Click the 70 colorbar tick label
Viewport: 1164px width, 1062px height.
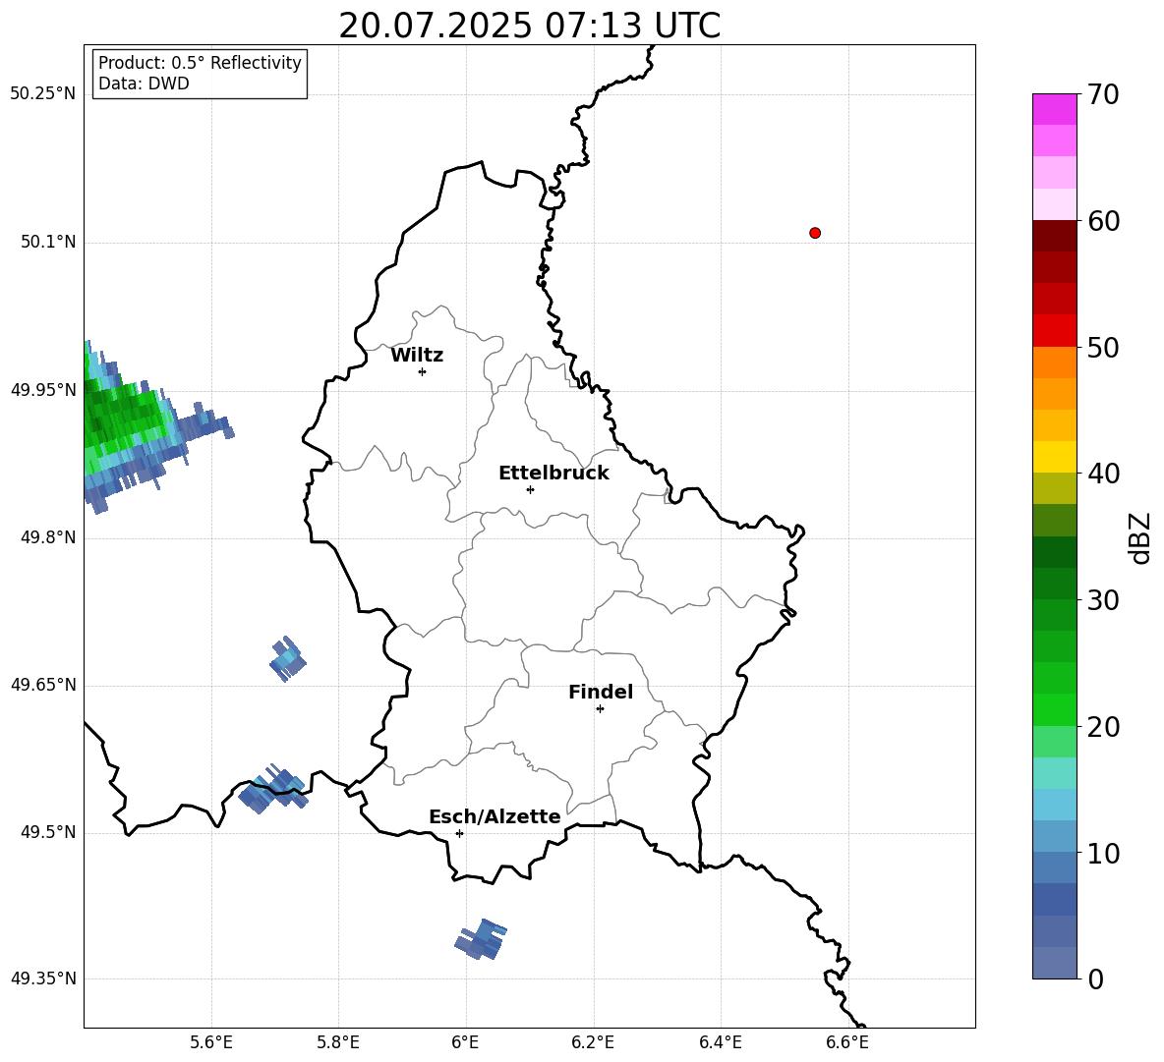[x=1103, y=95]
